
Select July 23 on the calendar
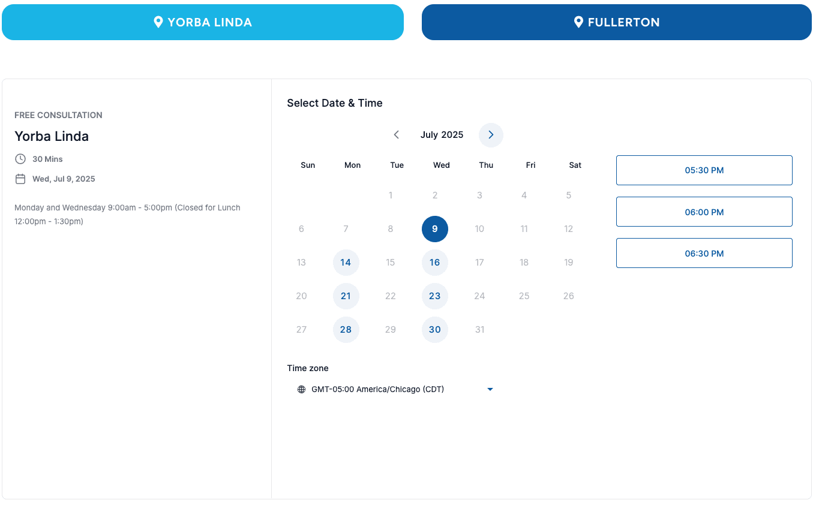point(435,296)
